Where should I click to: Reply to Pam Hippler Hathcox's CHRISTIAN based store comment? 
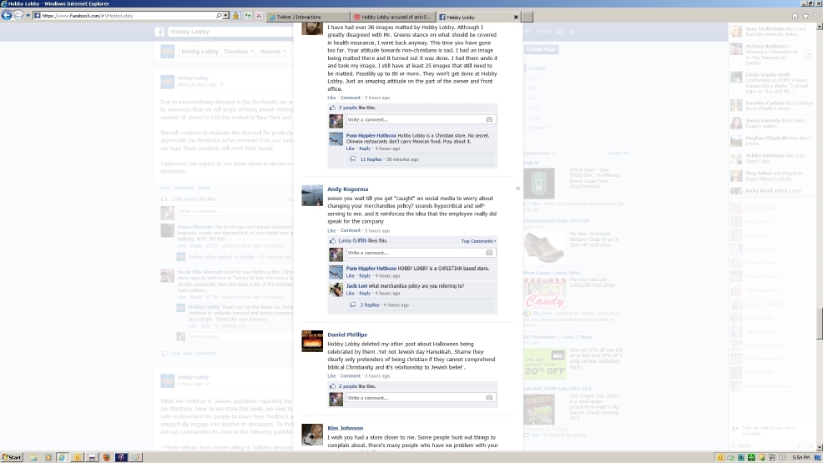[x=365, y=276]
